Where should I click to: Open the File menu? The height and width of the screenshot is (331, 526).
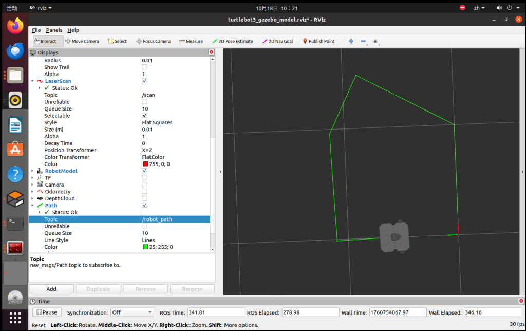pyautogui.click(x=36, y=30)
